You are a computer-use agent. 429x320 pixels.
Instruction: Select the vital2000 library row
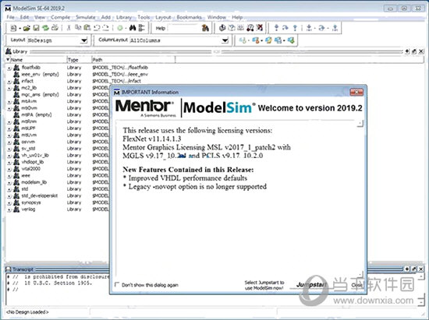click(x=31, y=168)
